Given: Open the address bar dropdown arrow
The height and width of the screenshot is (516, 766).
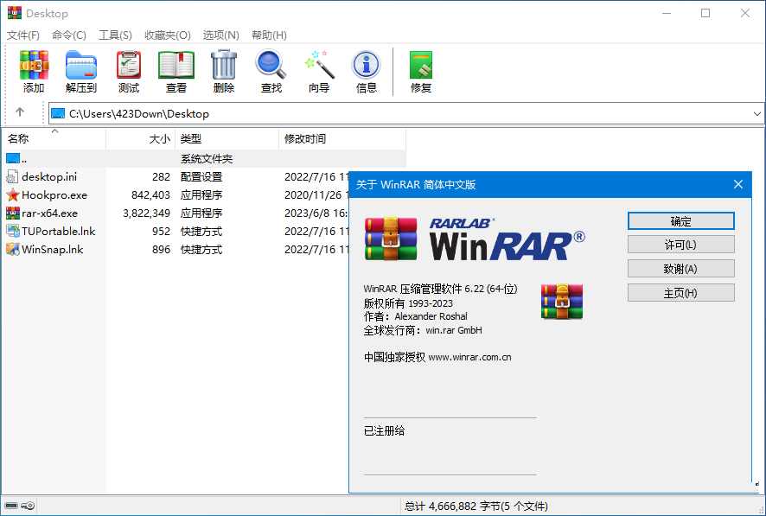Looking at the screenshot, I should [x=757, y=113].
